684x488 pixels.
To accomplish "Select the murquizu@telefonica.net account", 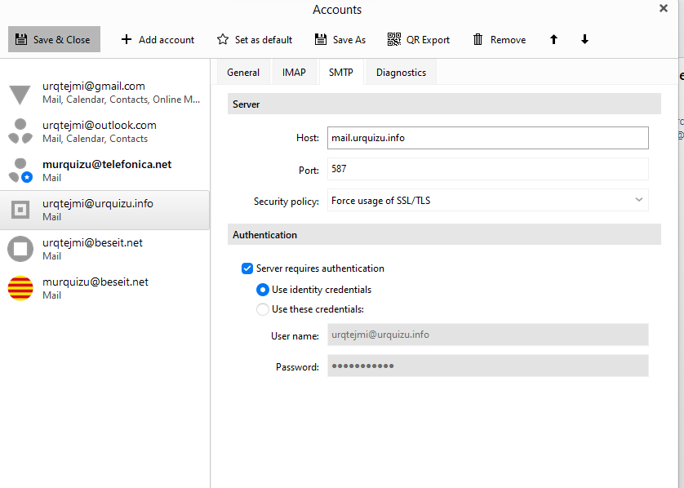I will 104,171.
